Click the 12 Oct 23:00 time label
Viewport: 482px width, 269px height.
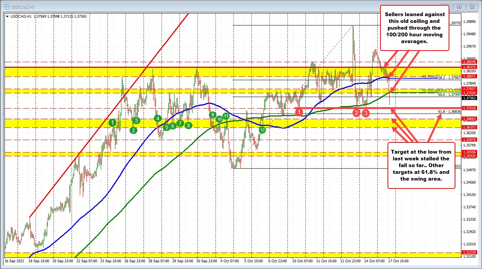(x=350, y=260)
